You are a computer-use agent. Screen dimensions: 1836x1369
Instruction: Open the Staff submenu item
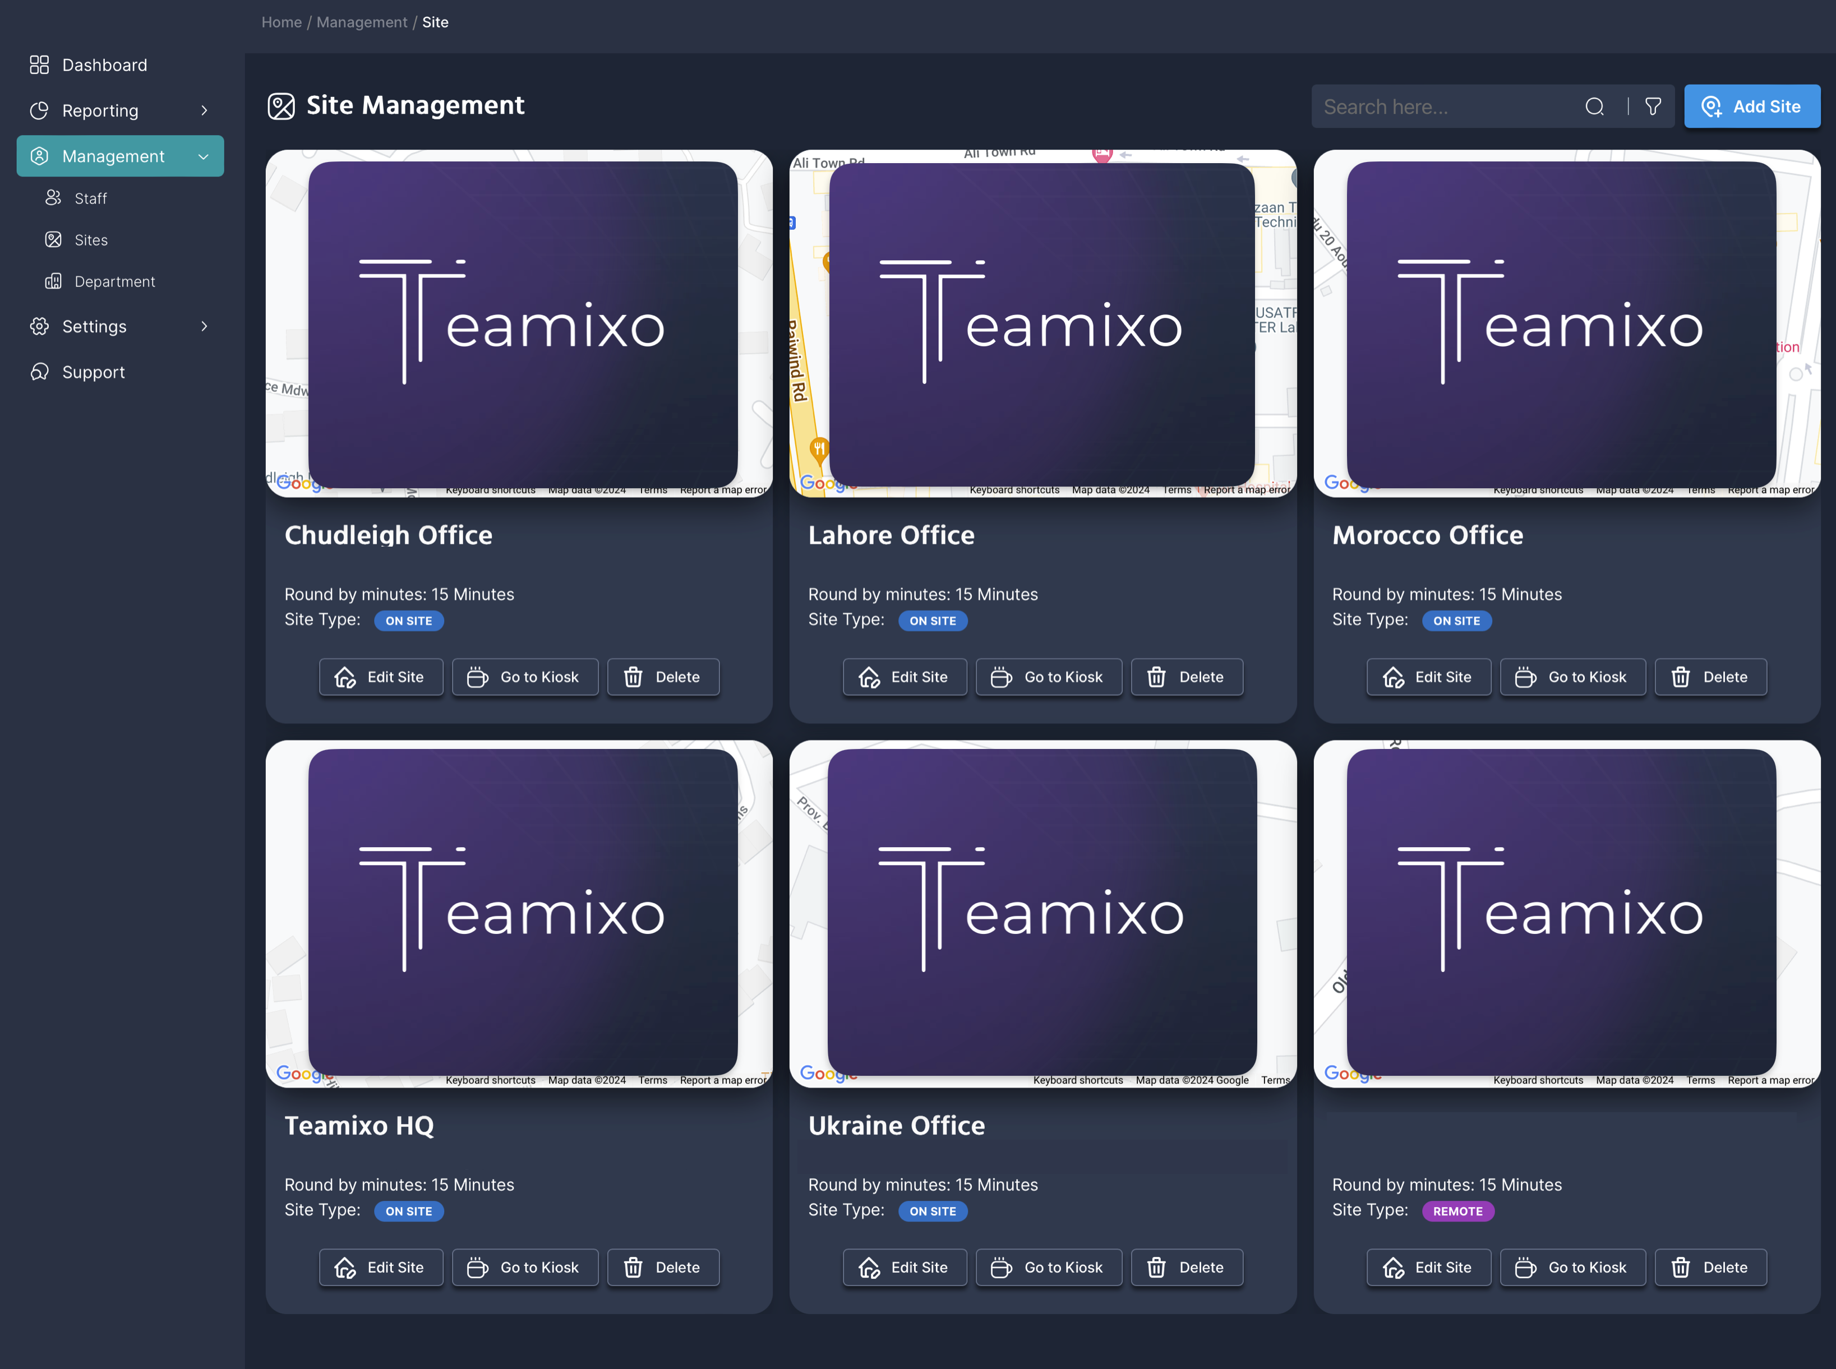[120, 198]
